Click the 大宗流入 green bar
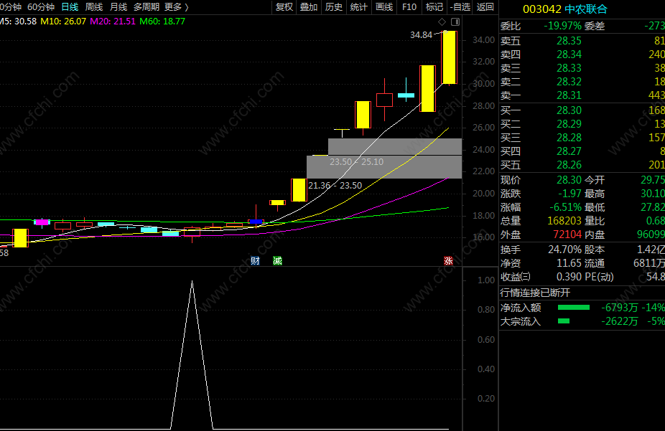This screenshot has width=665, height=431. tap(564, 321)
